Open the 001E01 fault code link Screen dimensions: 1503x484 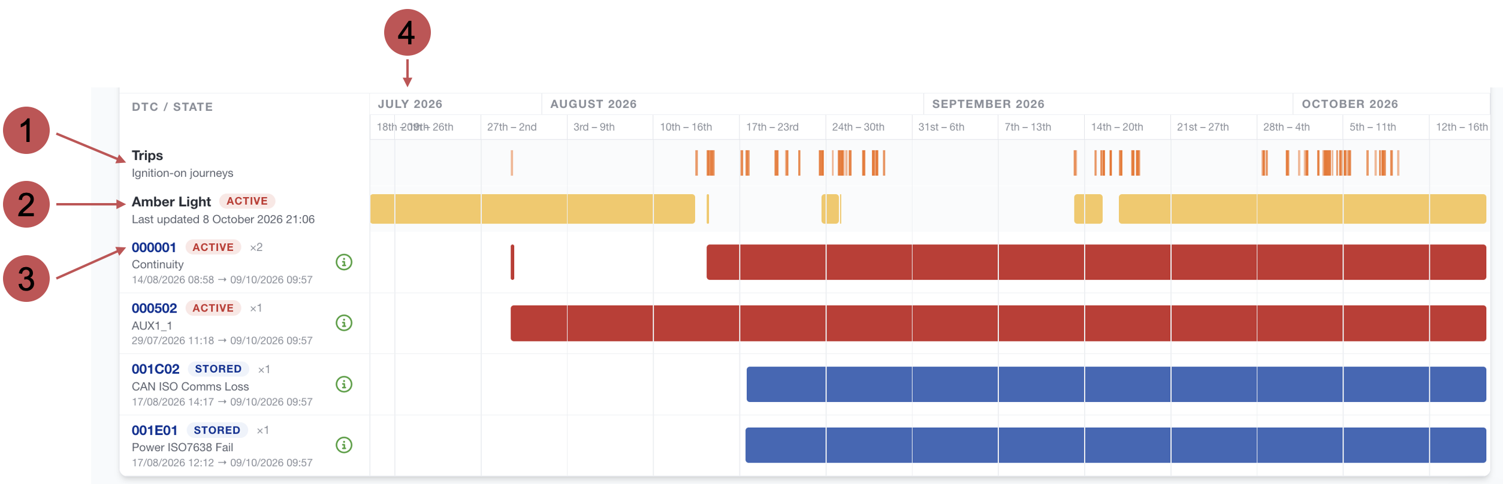coord(155,430)
